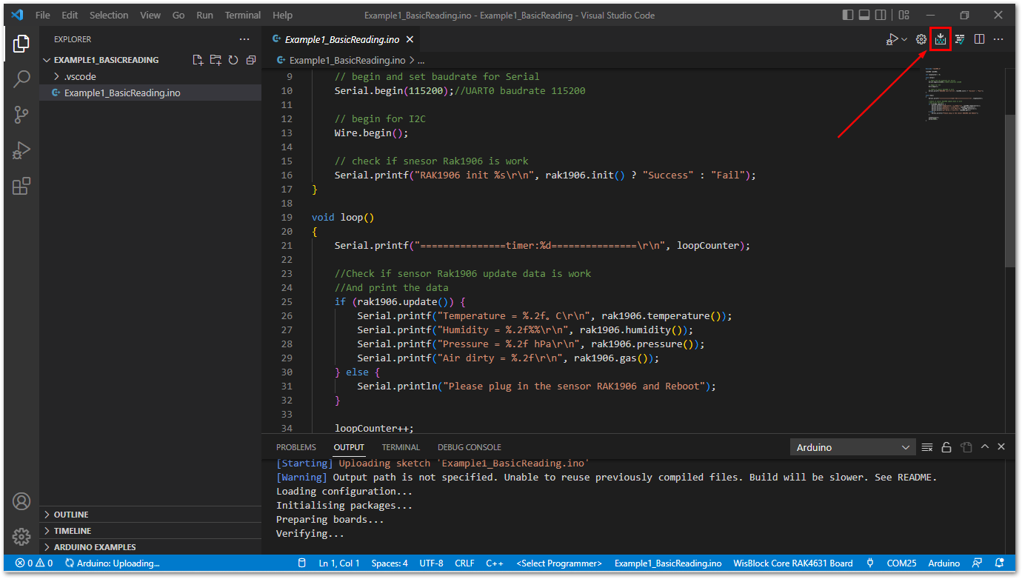
Task: Open the Selection menu
Action: pyautogui.click(x=109, y=15)
